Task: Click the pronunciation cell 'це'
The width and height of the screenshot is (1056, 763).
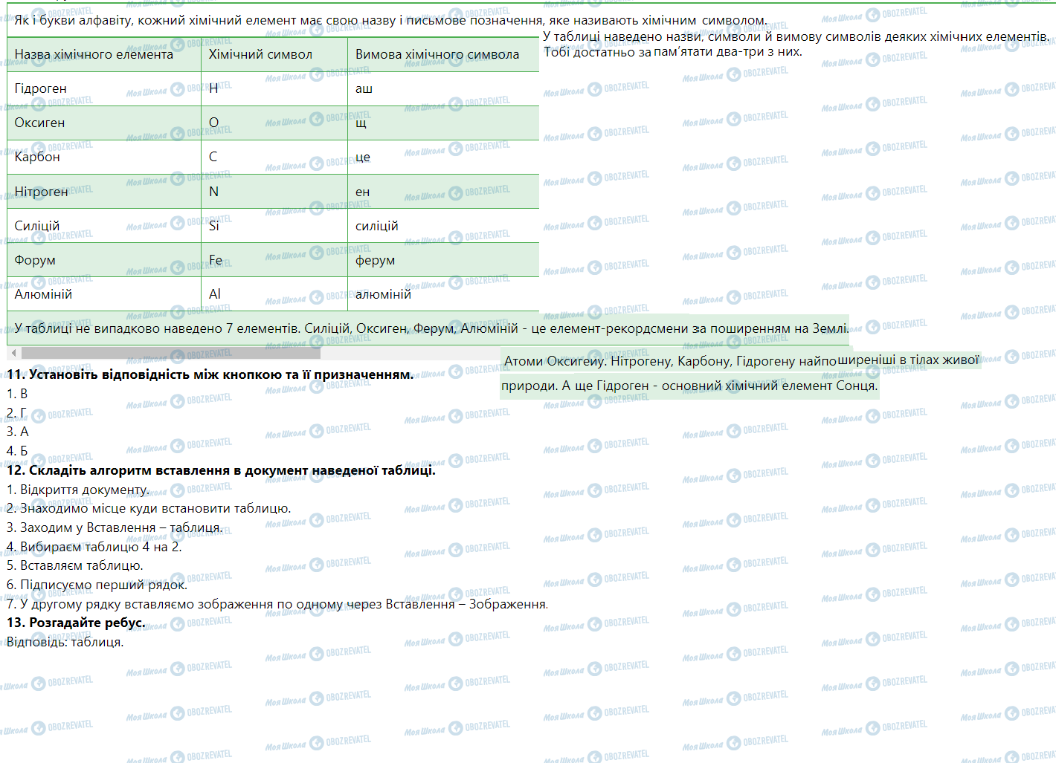Action: [443, 157]
